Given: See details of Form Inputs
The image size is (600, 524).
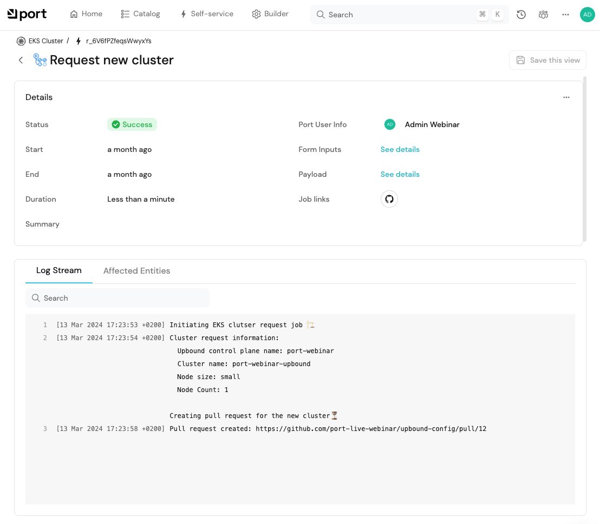Looking at the screenshot, I should point(400,149).
